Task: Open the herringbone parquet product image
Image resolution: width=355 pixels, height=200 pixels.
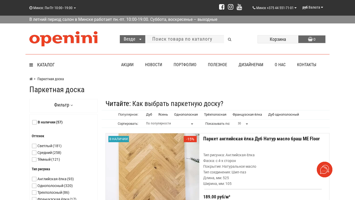Action: pyautogui.click(x=153, y=167)
